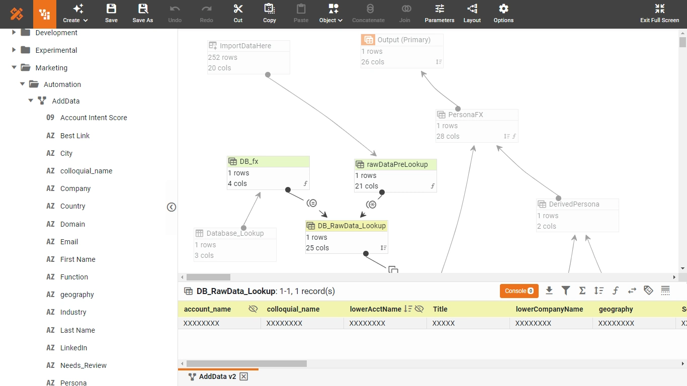Click the export download icon near Console
Viewport: 687px width, 386px height.
[x=549, y=291]
